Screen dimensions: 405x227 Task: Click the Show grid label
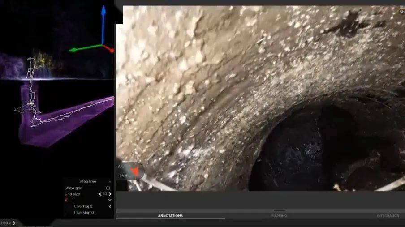click(73, 188)
